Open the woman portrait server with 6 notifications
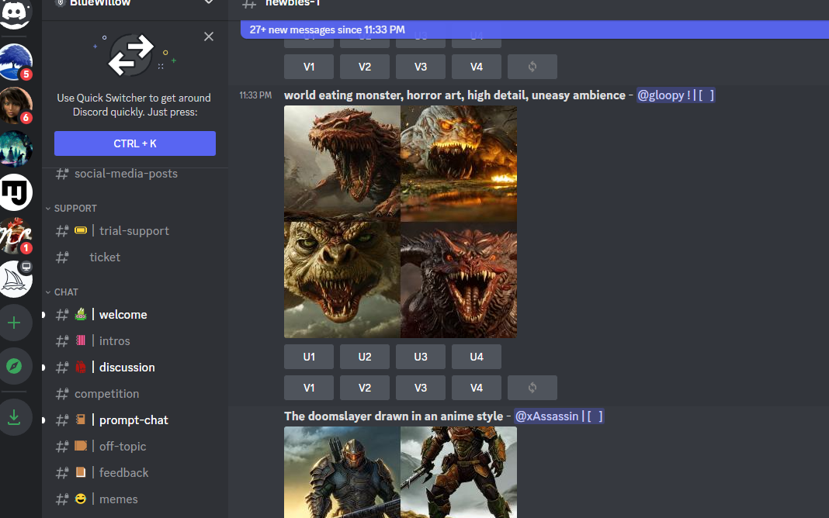The width and height of the screenshot is (829, 518). click(16, 105)
